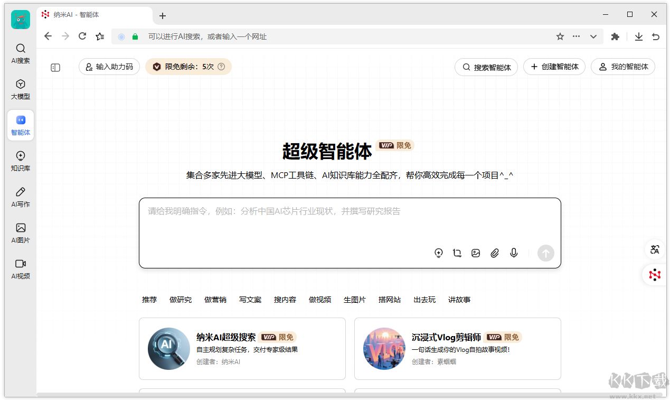Switch to the 写文案 category tab
Screen dimensions: 670x400
pyautogui.click(x=250, y=300)
